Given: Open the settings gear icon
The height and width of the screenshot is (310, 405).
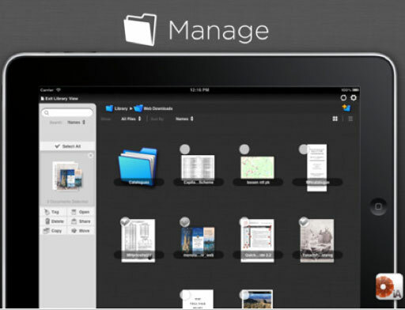Looking at the screenshot, I should coord(354,98).
